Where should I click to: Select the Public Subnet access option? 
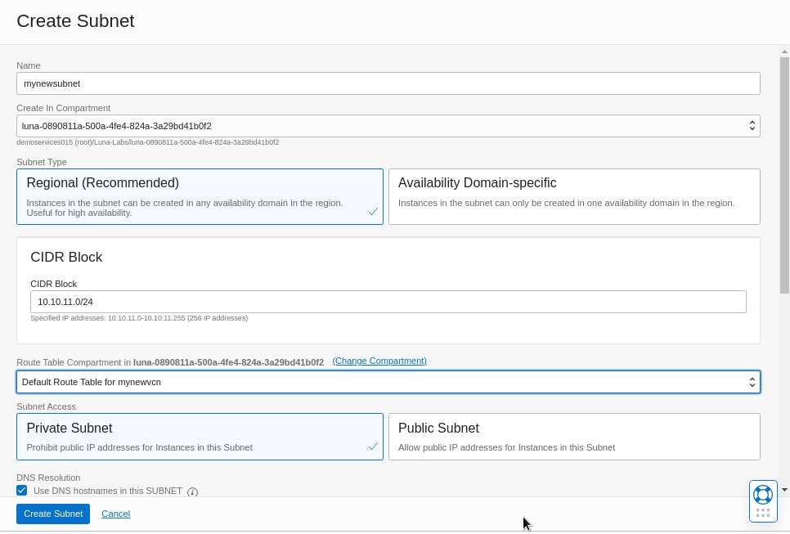573,436
